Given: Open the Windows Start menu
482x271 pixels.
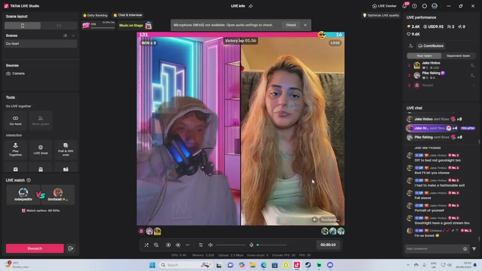Looking at the screenshot, I should (x=152, y=265).
